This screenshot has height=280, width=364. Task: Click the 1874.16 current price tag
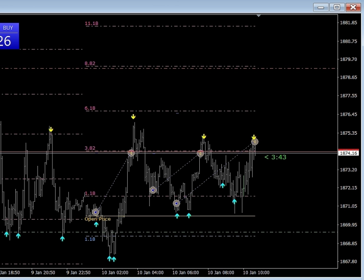(x=348, y=153)
